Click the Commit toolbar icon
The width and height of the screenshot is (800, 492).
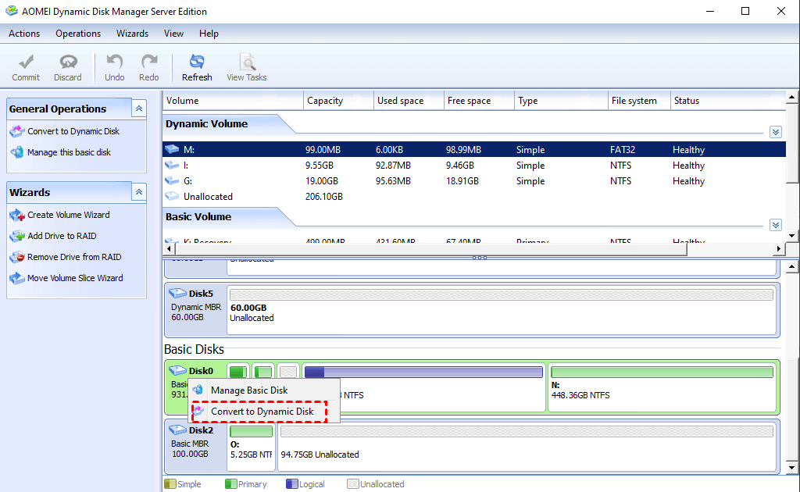click(x=26, y=62)
